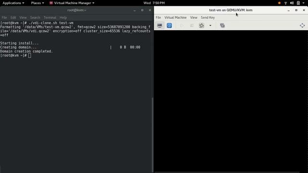Minimize the test-vm window
Image resolution: width=308 pixels, height=173 pixels.
289,10
